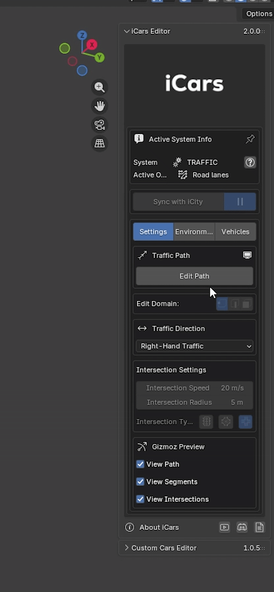Disable View Segments
This screenshot has height=592, width=274.
click(140, 481)
